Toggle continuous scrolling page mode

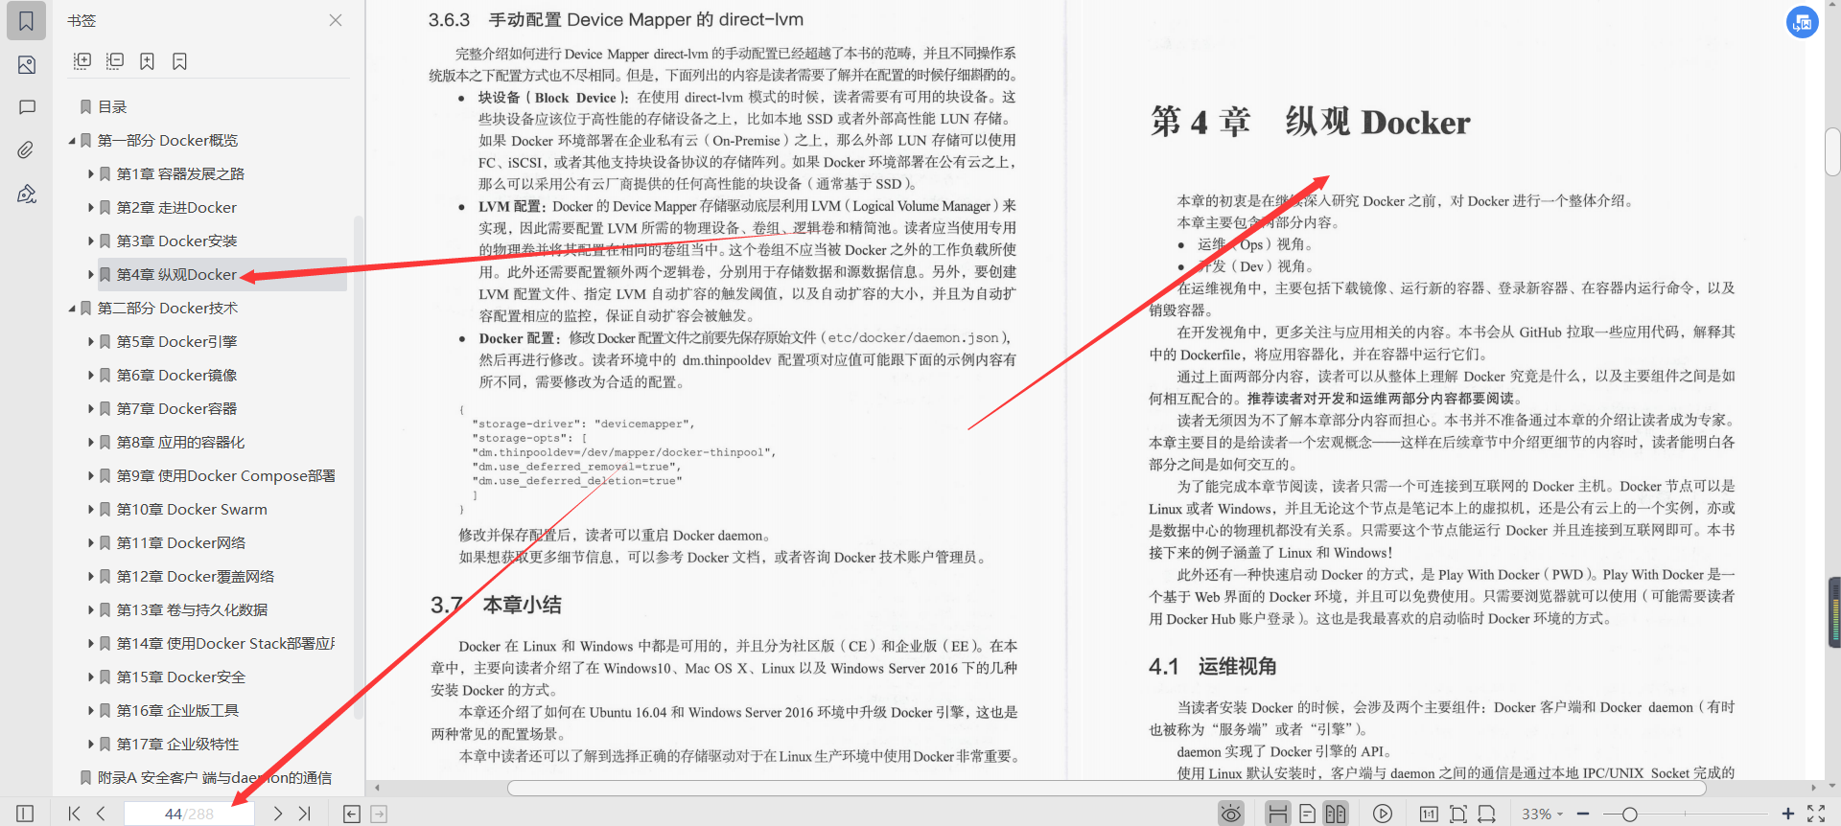click(1277, 814)
